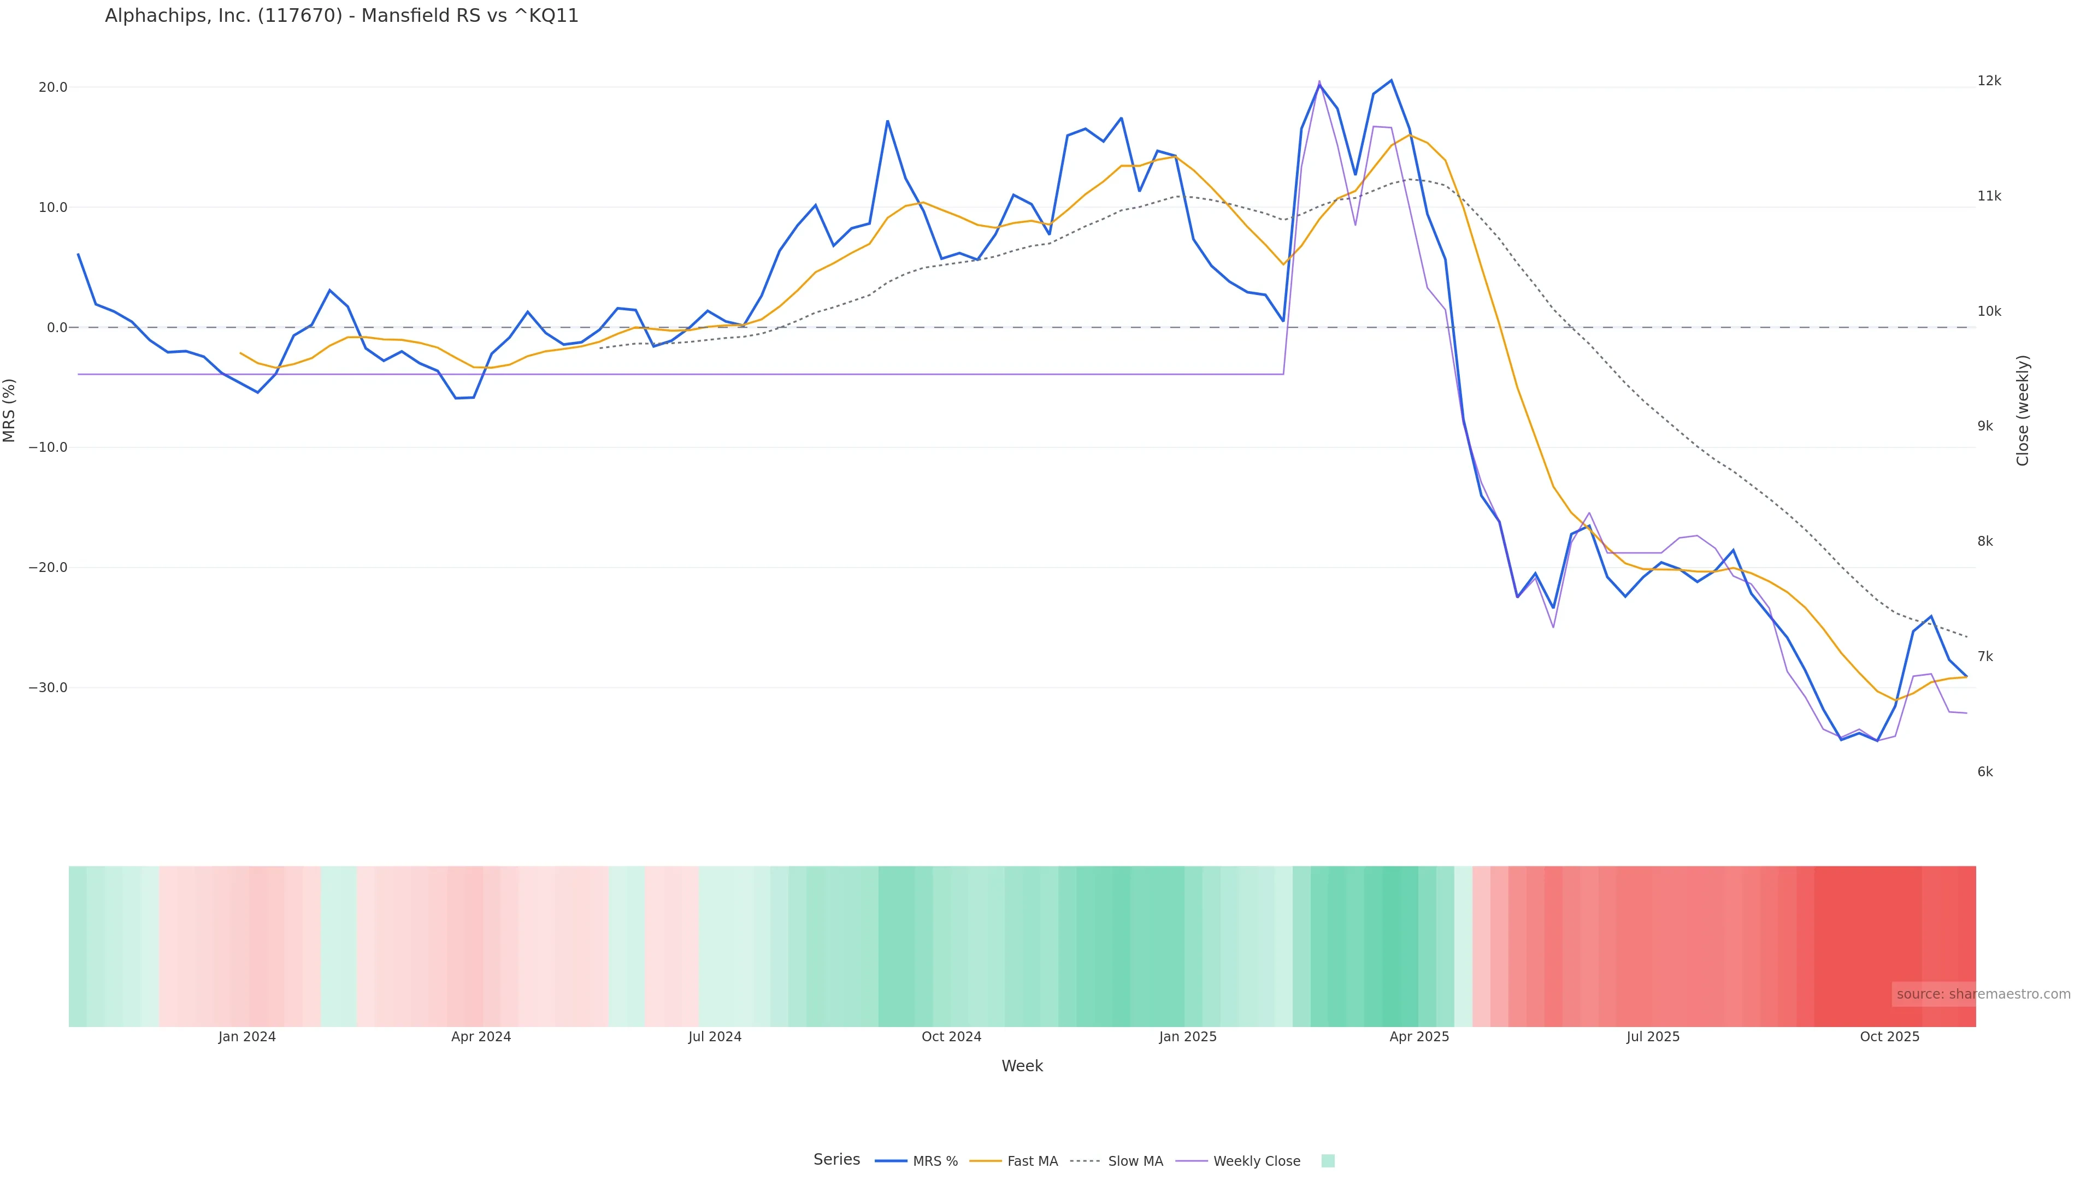Click the dashed Slow MA legend marker
2098x1180 pixels.
(x=1086, y=1161)
